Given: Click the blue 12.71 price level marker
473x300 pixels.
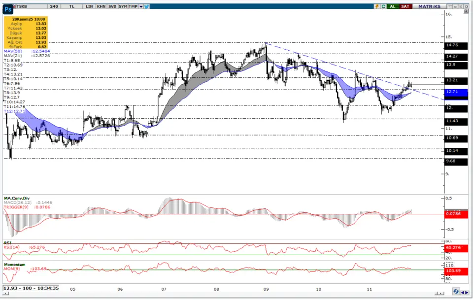Looking at the screenshot, I should pyautogui.click(x=455, y=92).
